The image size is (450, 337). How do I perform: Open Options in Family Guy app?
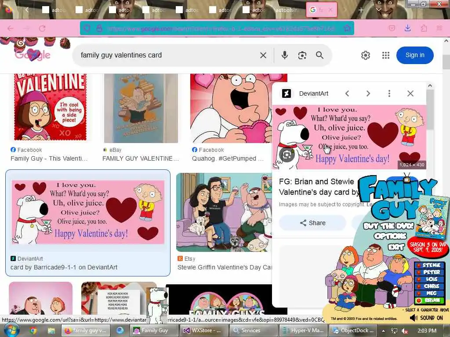390,236
